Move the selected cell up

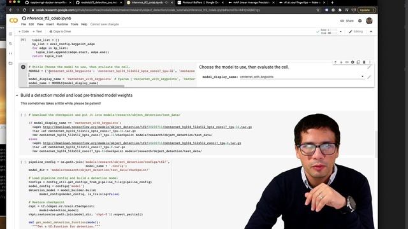pos(335,62)
